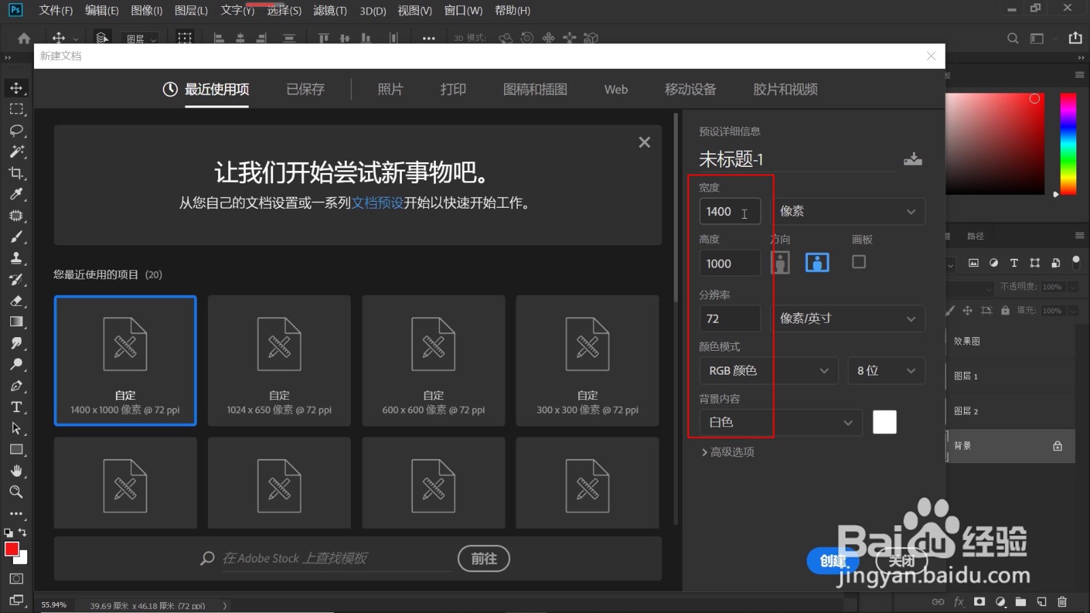Switch to the Photo tab
Viewport: 1090px width, 613px height.
390,89
